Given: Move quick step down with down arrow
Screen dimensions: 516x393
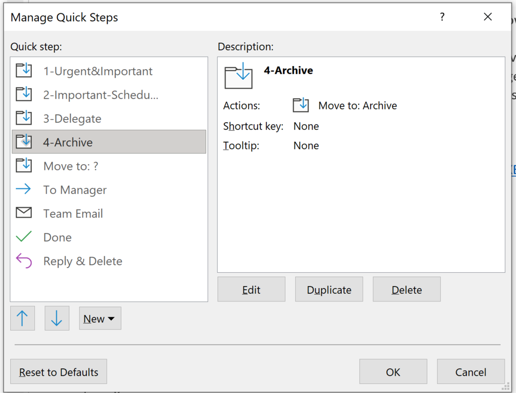Looking at the screenshot, I should pos(56,318).
